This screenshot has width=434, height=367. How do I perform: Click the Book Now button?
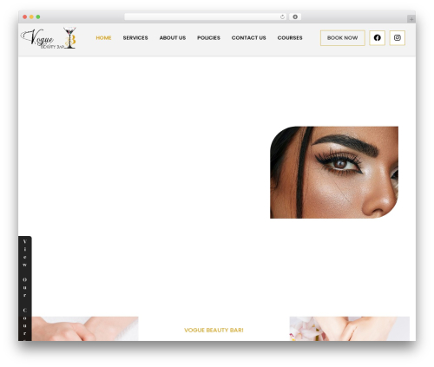coord(343,38)
